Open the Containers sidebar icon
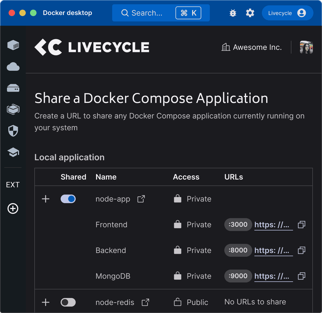 13,45
